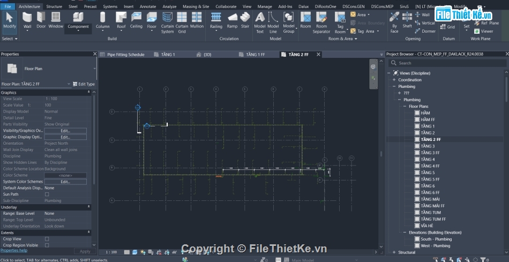
Task: Select the Ramp tool
Action: click(232, 20)
